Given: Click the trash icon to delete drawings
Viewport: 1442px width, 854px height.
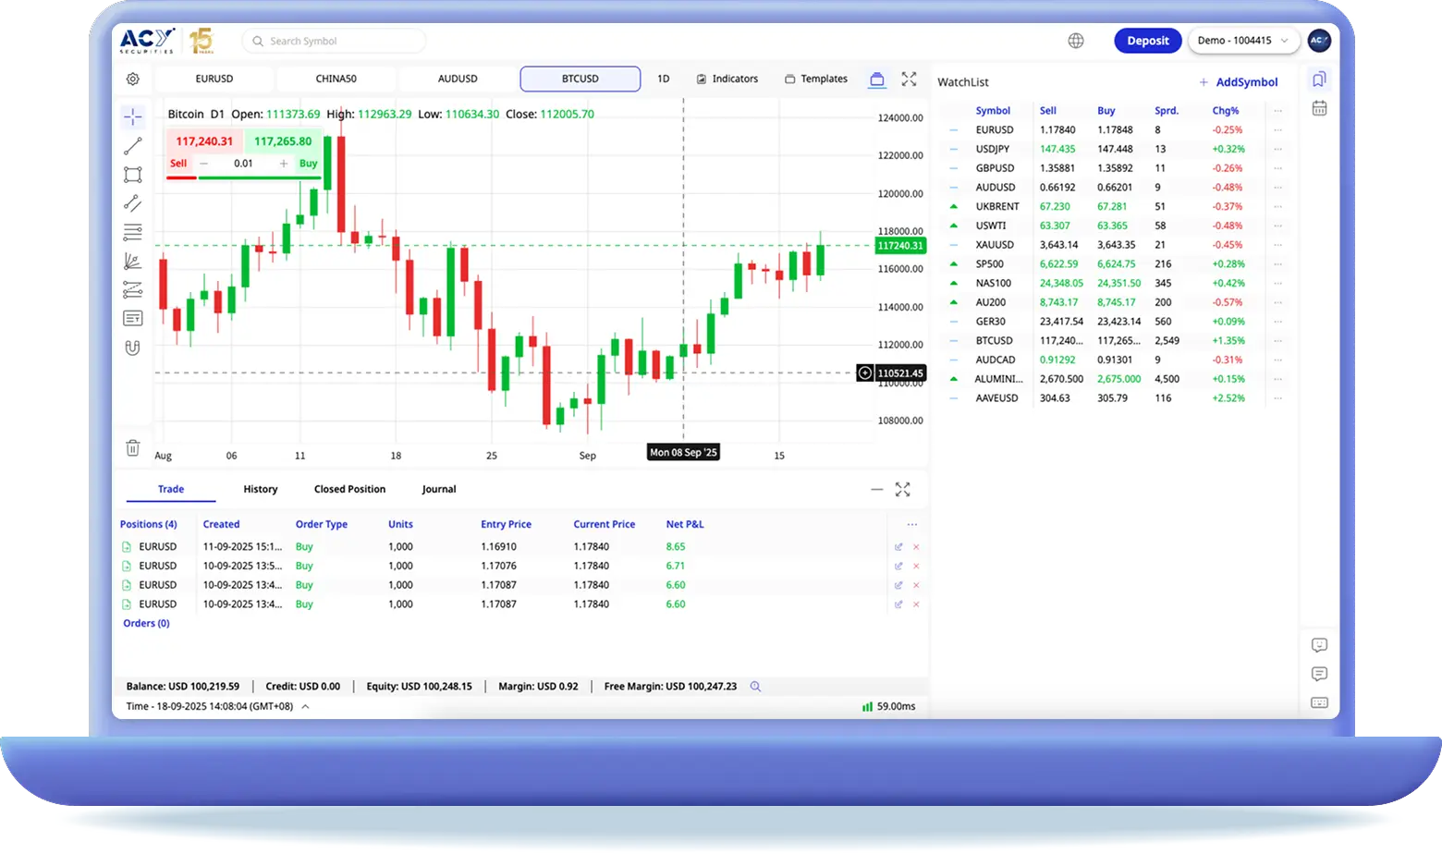Looking at the screenshot, I should click(x=133, y=448).
